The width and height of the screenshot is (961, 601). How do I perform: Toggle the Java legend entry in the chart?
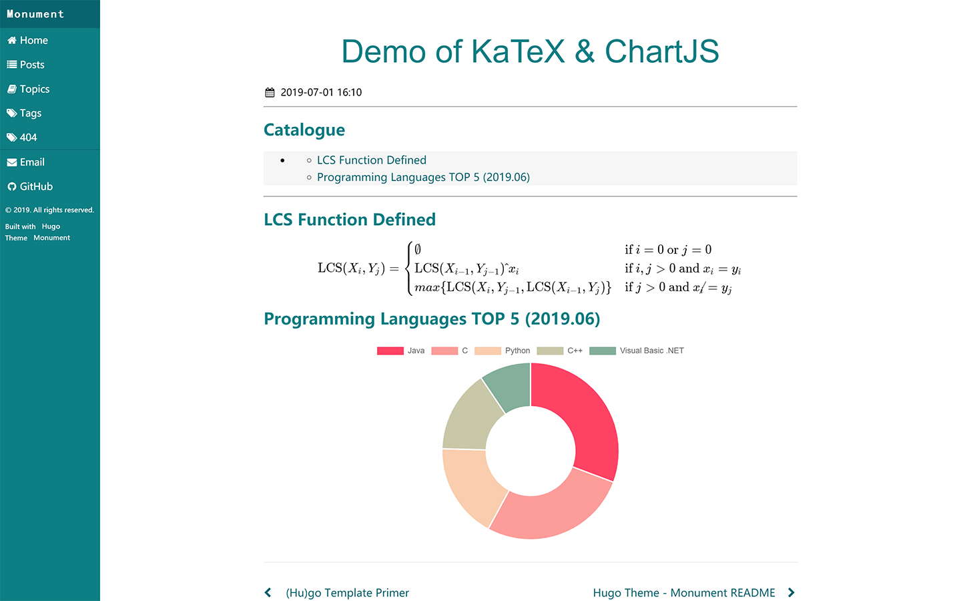coord(401,351)
